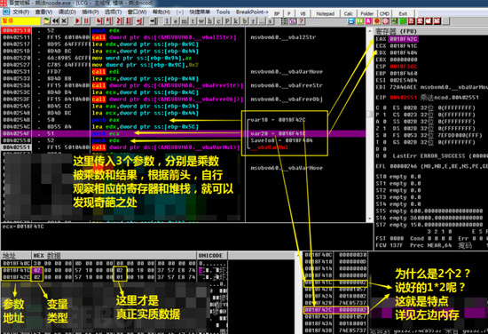Open Handles window with H icon
488x334 pixels.
pos(210,21)
